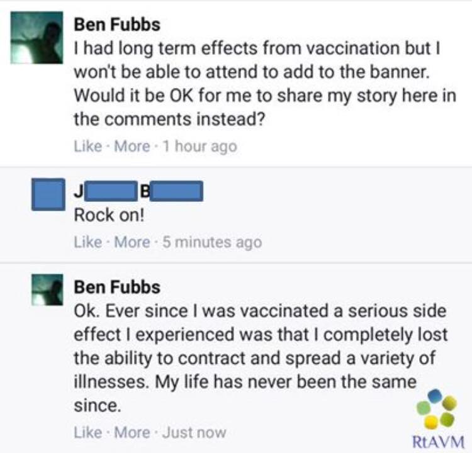Open Ben Fubbs' name on the reply comment
Screen dimensions: 472x453
click(x=117, y=287)
